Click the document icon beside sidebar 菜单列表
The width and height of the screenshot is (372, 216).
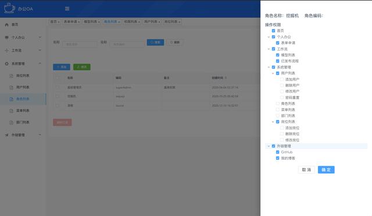pyautogui.click(x=11, y=111)
